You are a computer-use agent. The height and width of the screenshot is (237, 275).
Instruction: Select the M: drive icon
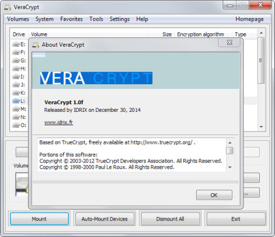click(x=16, y=109)
